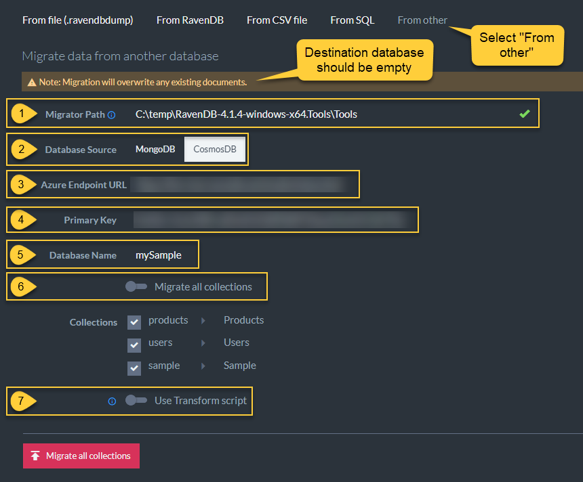The image size is (583, 482).
Task: Turn on the Migrate all collections switch
Action: click(x=136, y=286)
